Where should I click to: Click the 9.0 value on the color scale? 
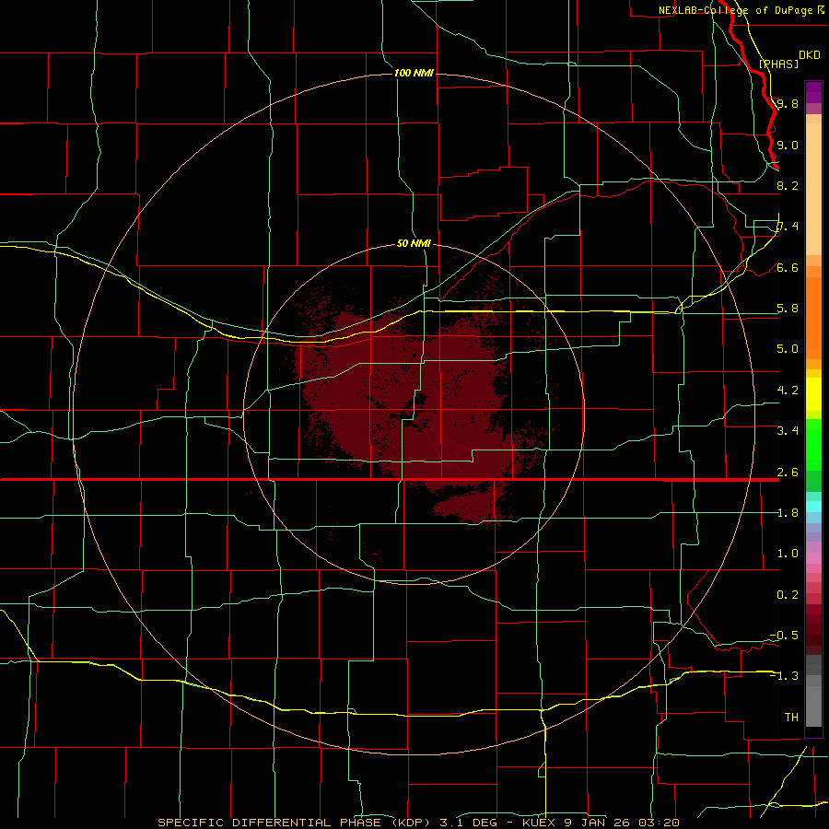tap(788, 145)
